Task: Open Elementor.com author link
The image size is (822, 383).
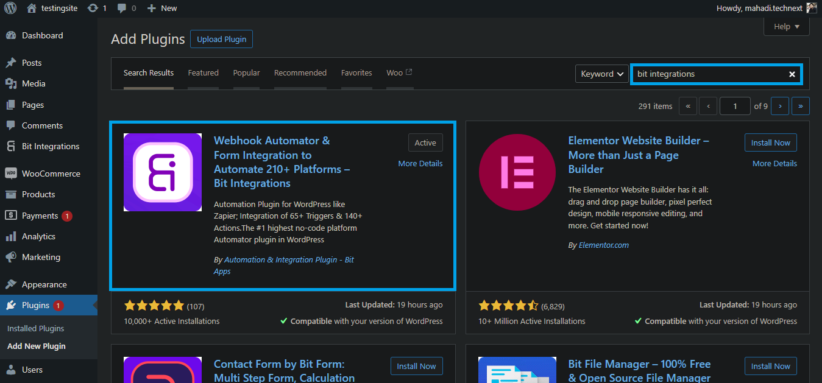Action: click(603, 245)
